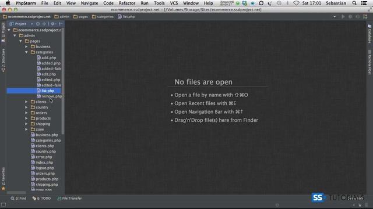Open the PhpStorm application menu
This screenshot has width=373, height=209.
click(x=26, y=3)
